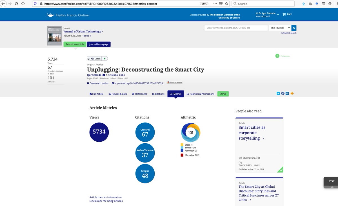
Task: Click the 5734 views circle
Action: pos(99,132)
